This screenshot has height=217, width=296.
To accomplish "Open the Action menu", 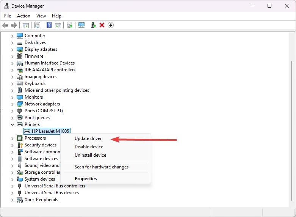I will [x=23, y=16].
